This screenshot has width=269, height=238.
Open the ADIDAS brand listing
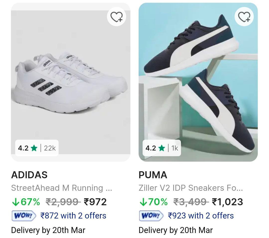pyautogui.click(x=30, y=175)
